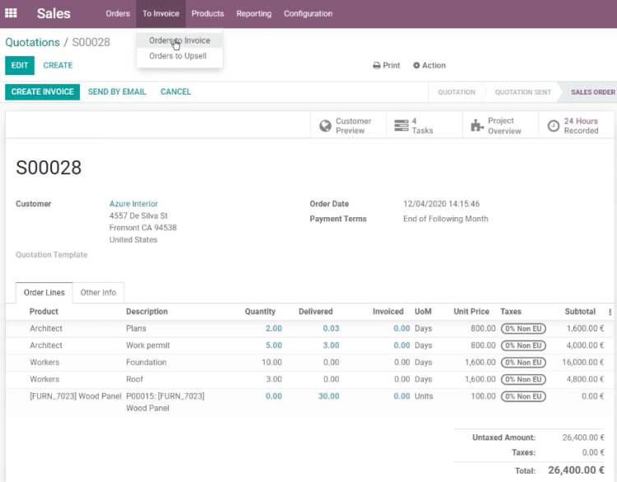The height and width of the screenshot is (482, 617).
Task: Sort by the Invoiced column header
Action: click(x=388, y=312)
